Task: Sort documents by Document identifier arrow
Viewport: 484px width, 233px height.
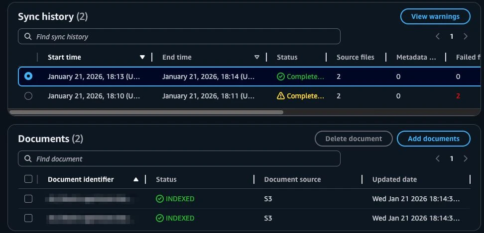Action: pyautogui.click(x=136, y=179)
